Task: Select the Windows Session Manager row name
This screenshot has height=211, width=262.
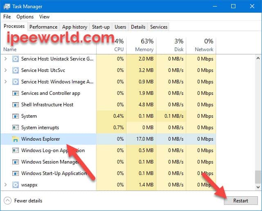Action: (50, 162)
